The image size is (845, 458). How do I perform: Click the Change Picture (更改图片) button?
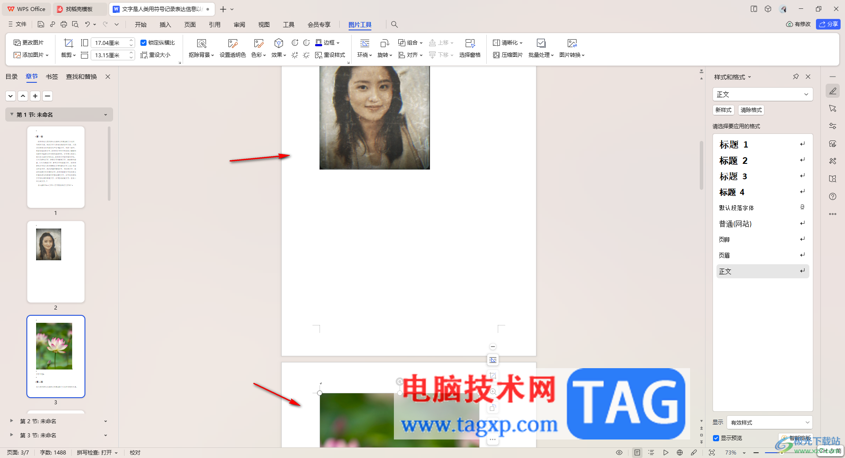[29, 43]
